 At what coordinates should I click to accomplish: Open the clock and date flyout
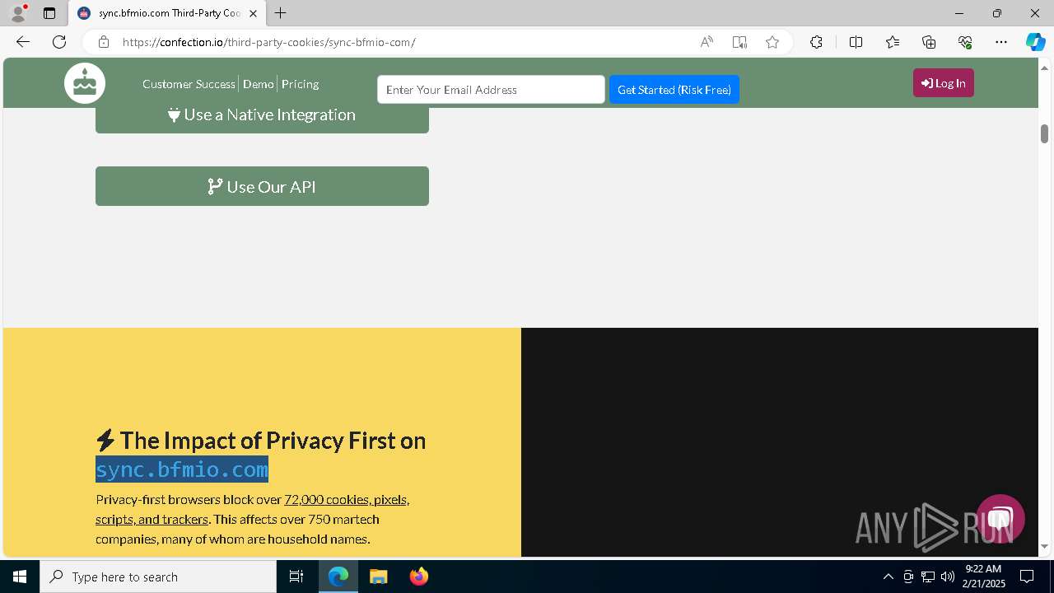click(x=983, y=577)
